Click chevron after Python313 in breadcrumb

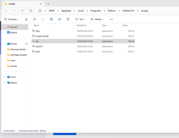pyautogui.click(x=138, y=11)
